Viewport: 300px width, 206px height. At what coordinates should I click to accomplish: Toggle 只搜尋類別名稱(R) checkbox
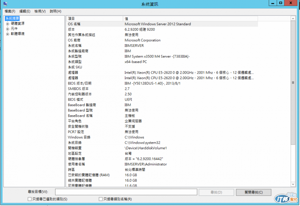[100, 199]
